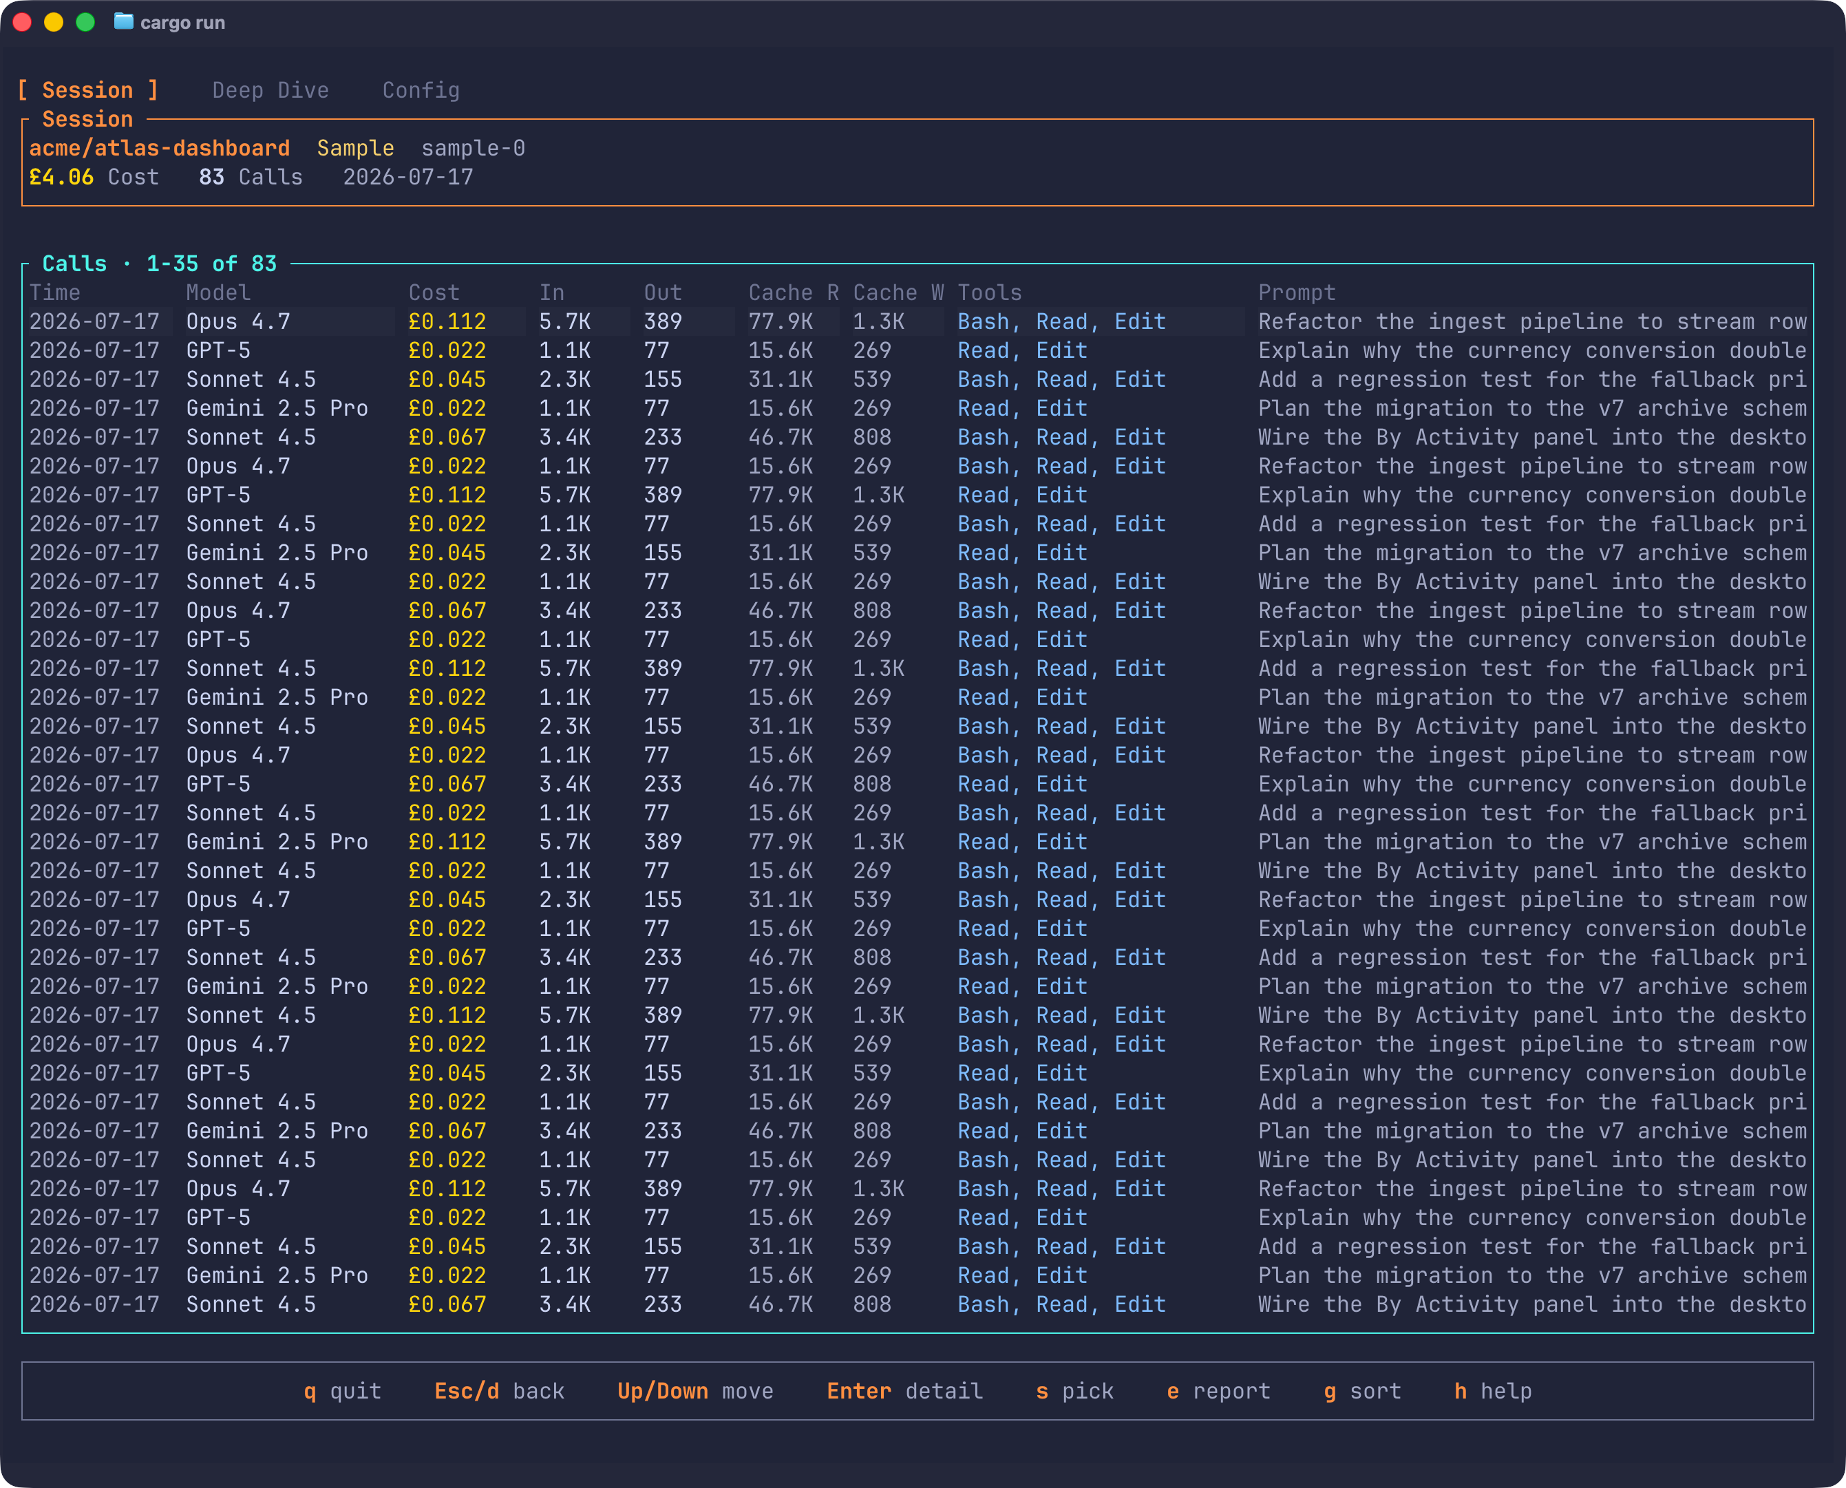Click the Out column header
1846x1488 pixels.
pyautogui.click(x=662, y=293)
